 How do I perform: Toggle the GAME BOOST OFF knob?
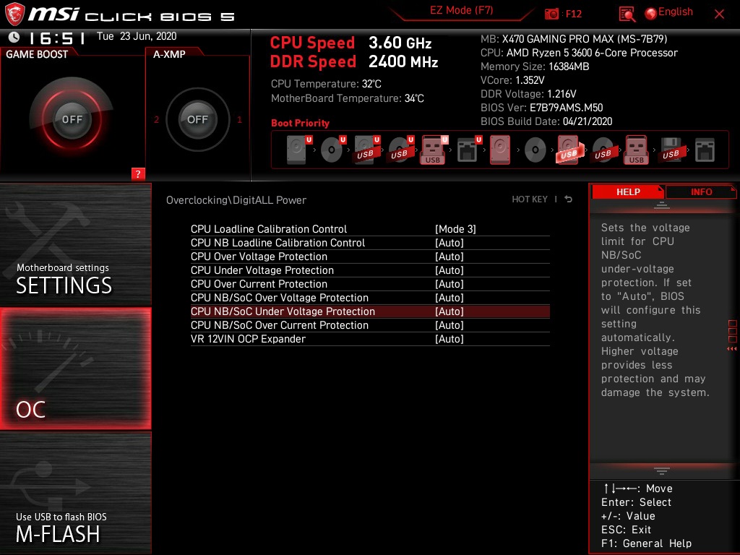[x=72, y=119]
